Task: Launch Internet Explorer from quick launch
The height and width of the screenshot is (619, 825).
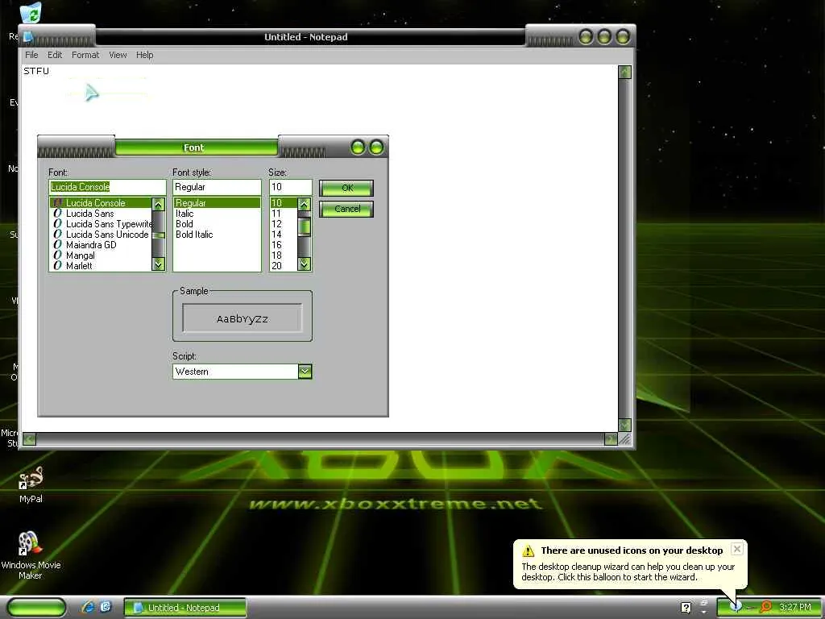Action: click(88, 608)
